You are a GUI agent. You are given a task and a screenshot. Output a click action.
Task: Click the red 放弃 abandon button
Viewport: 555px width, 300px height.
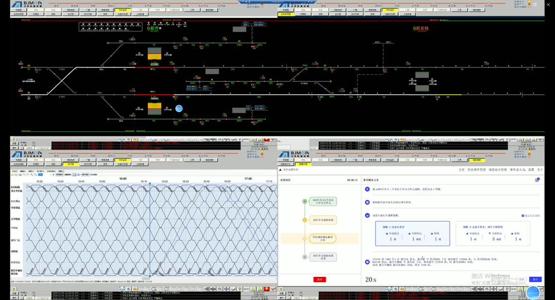319,279
